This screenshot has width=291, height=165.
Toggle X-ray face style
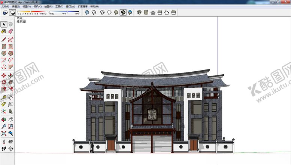[87, 12]
